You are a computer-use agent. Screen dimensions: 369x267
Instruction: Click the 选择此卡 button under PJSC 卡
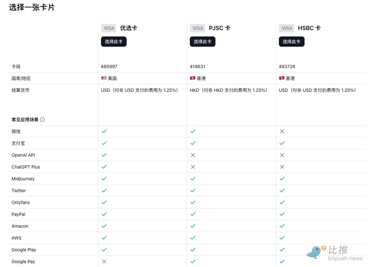tap(202, 42)
